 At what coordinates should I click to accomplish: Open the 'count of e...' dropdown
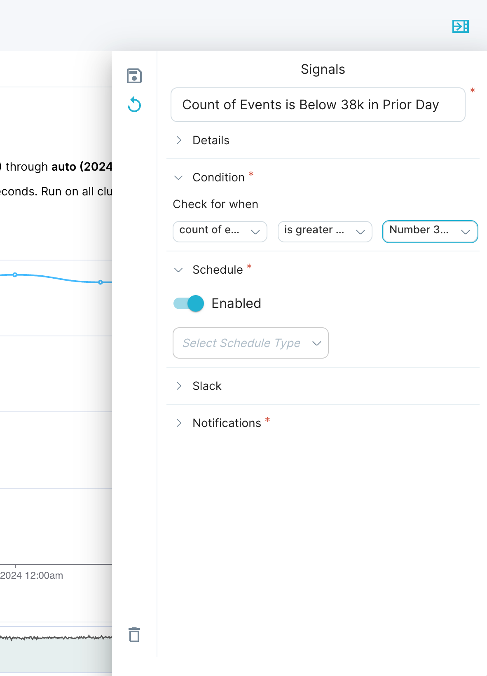220,232
